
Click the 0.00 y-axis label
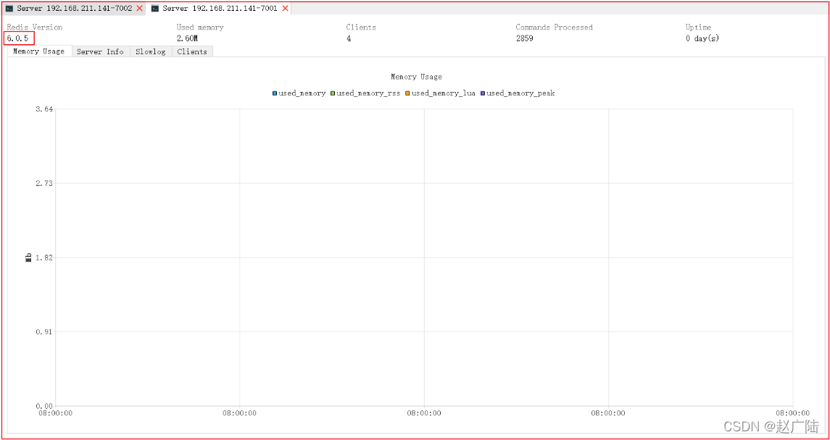tap(44, 406)
